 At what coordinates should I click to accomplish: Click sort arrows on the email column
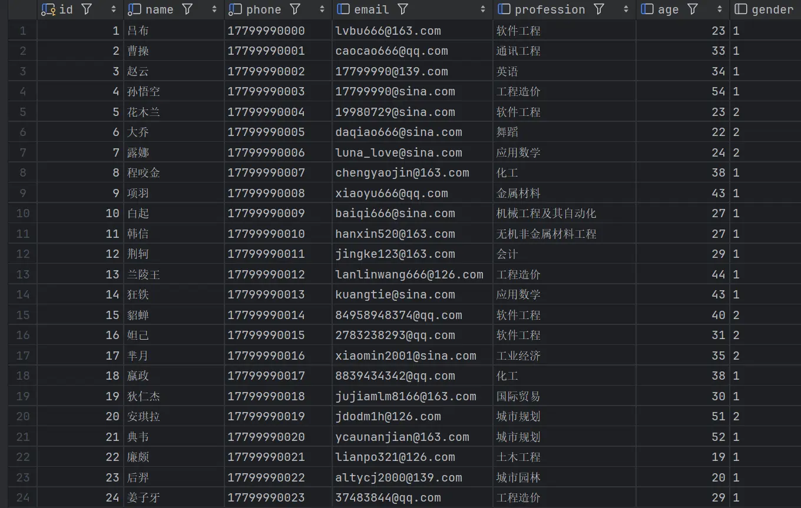pos(483,9)
